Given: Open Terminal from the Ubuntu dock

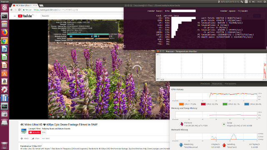Looking at the screenshot, I should (5, 16).
